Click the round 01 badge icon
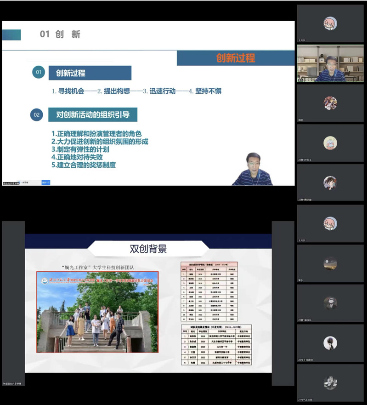Screen dimensions: 367x405 (x=39, y=72)
